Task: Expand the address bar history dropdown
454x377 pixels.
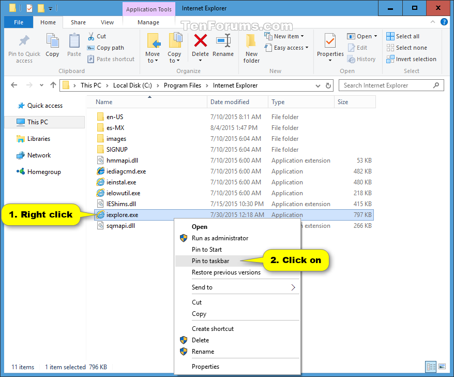Action: pos(318,86)
